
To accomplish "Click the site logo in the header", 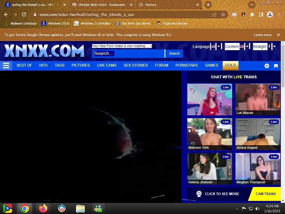I will click(44, 51).
